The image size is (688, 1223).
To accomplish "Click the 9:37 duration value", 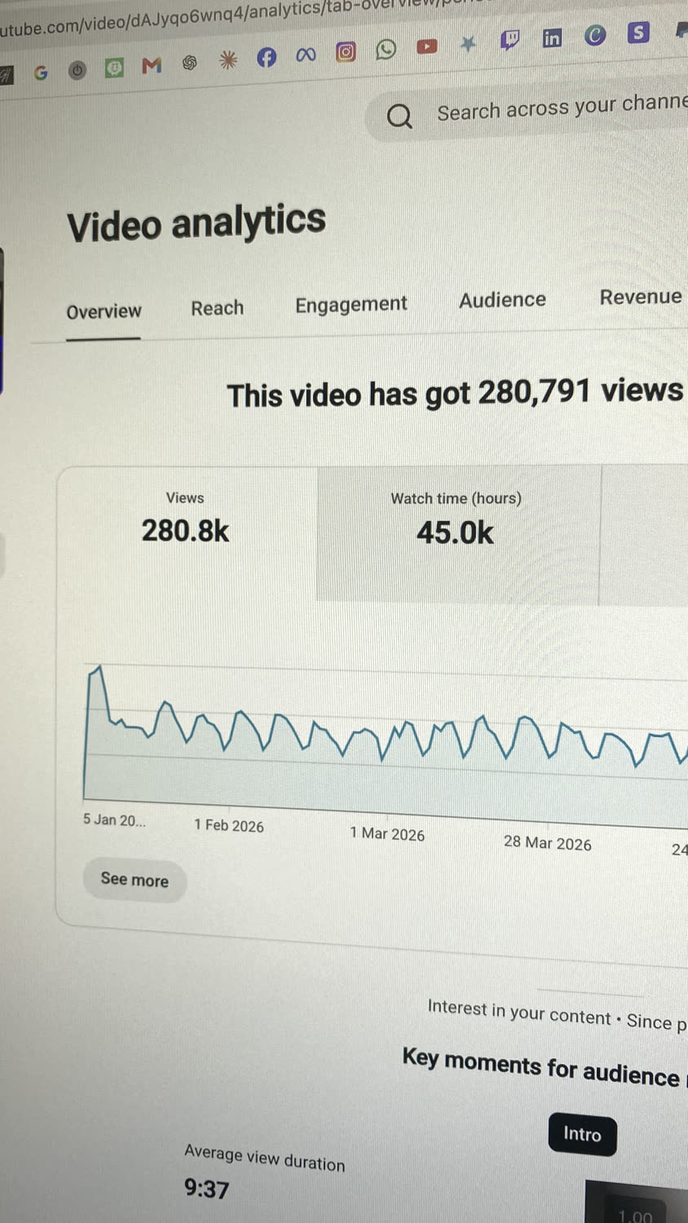I will [206, 1189].
